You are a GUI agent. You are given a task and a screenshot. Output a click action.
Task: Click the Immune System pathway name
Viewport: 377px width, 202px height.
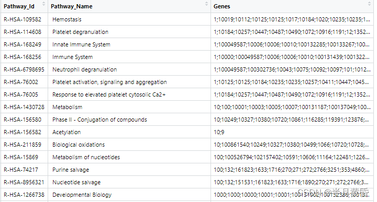(73, 57)
